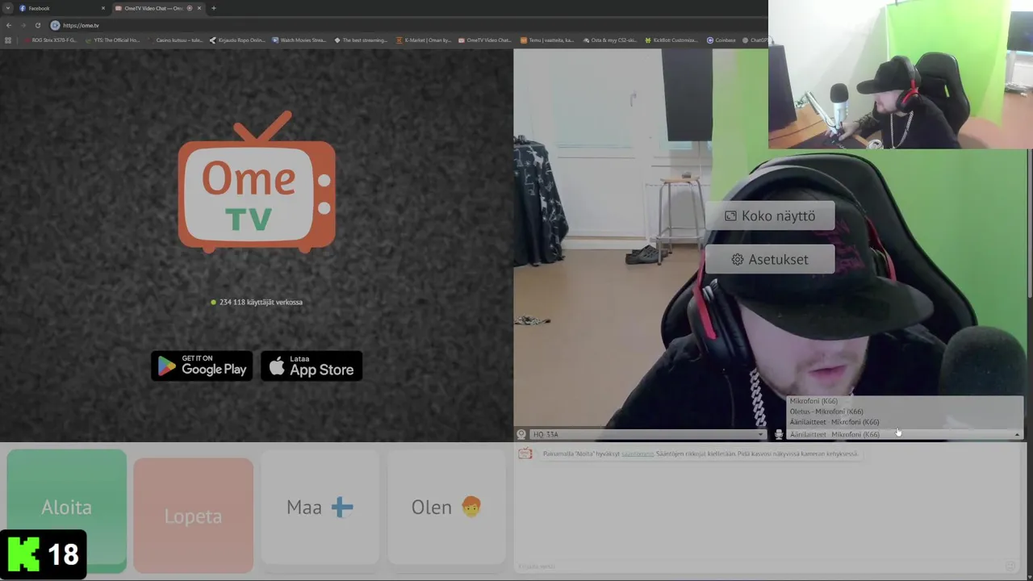Click the gear icon beside Asetukset
1033x581 pixels.
[x=737, y=260]
